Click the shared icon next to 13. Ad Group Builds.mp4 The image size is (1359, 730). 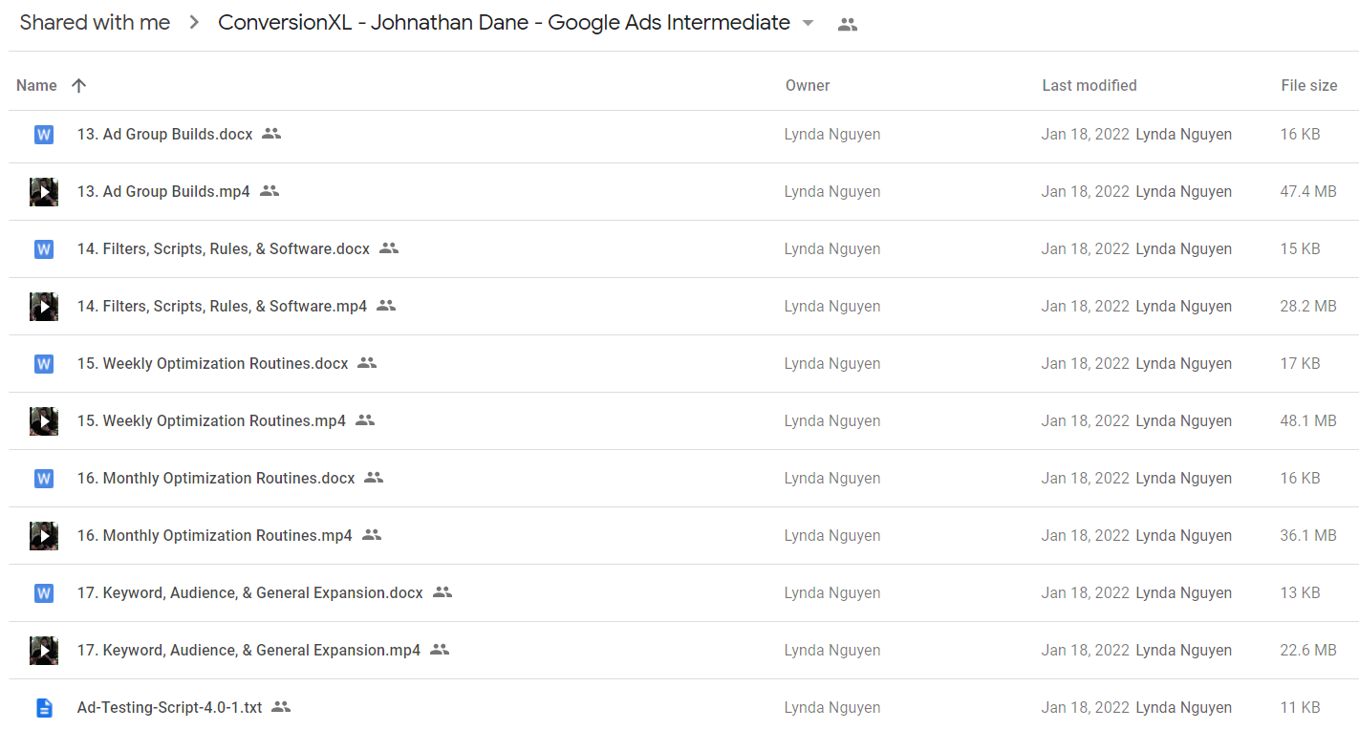click(270, 191)
